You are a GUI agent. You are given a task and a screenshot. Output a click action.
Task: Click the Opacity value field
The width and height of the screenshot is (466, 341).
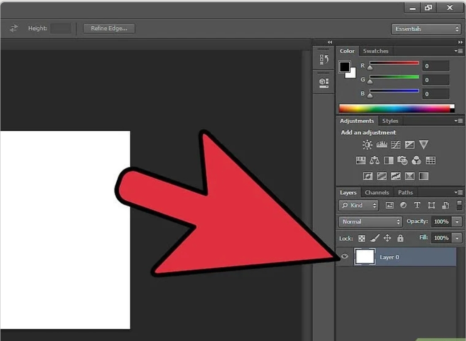[441, 221]
